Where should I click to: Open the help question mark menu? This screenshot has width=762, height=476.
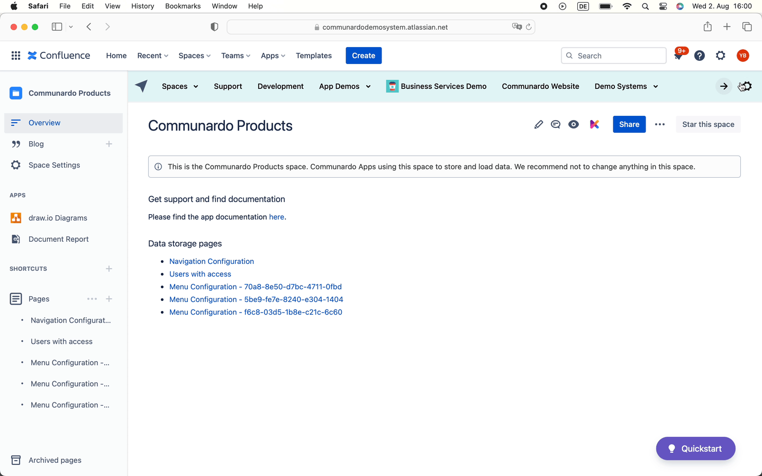pyautogui.click(x=700, y=56)
